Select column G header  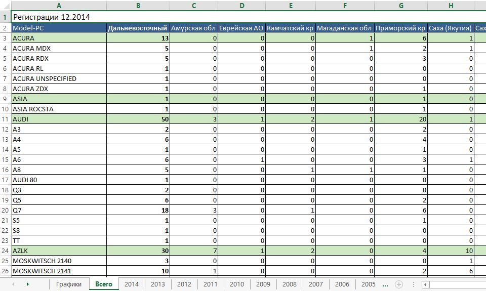(x=401, y=6)
